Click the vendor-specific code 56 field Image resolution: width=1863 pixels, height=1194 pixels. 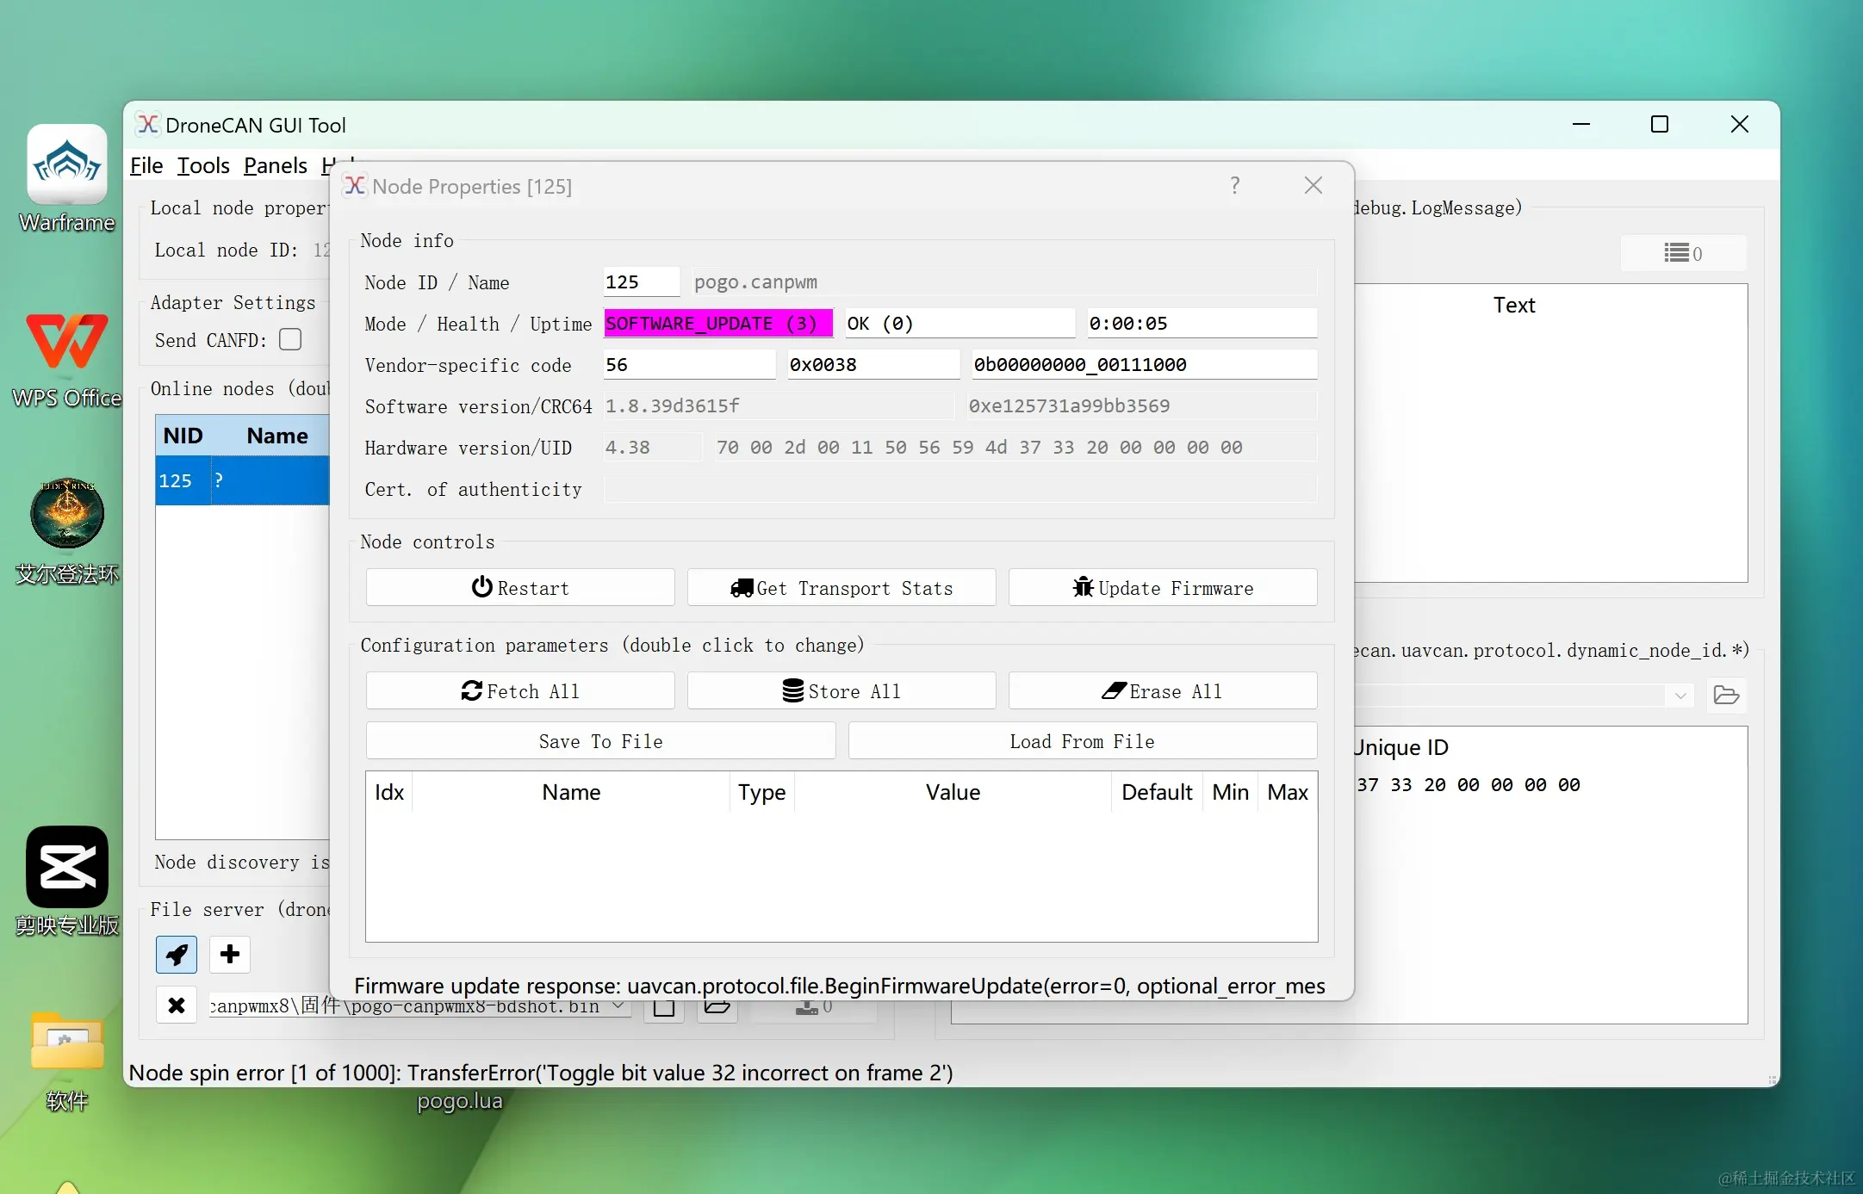pyautogui.click(x=689, y=364)
